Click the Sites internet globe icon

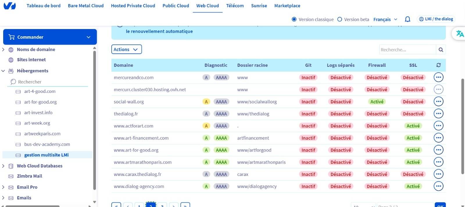click(x=11, y=60)
